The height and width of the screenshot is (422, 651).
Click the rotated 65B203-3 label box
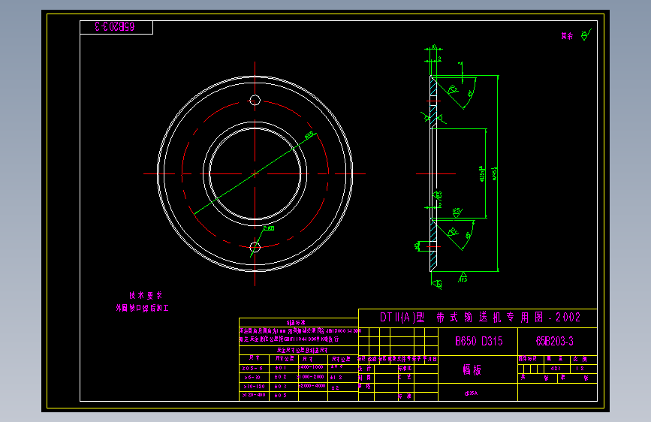pos(116,28)
